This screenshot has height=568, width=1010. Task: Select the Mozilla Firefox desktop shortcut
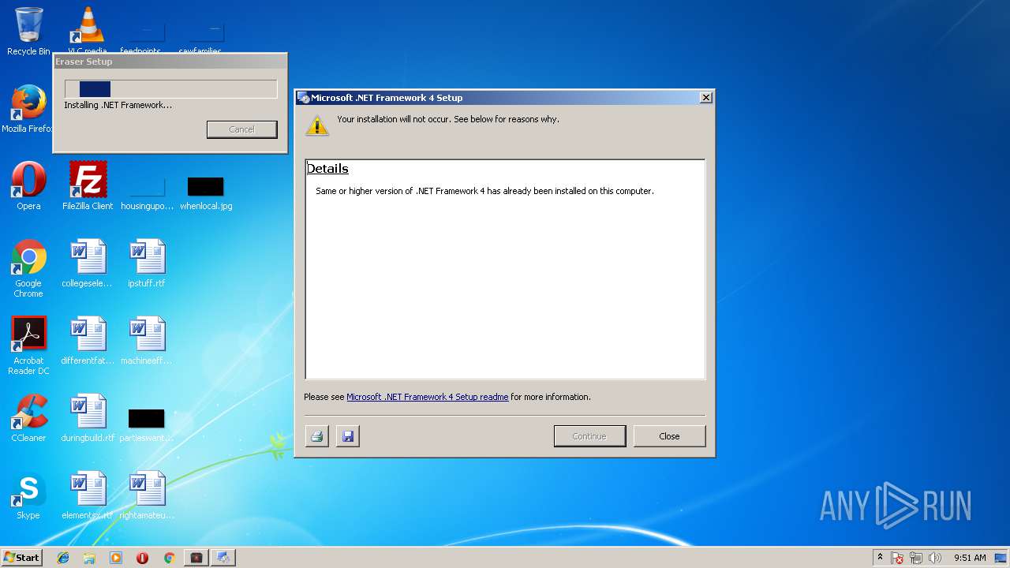pos(28,109)
